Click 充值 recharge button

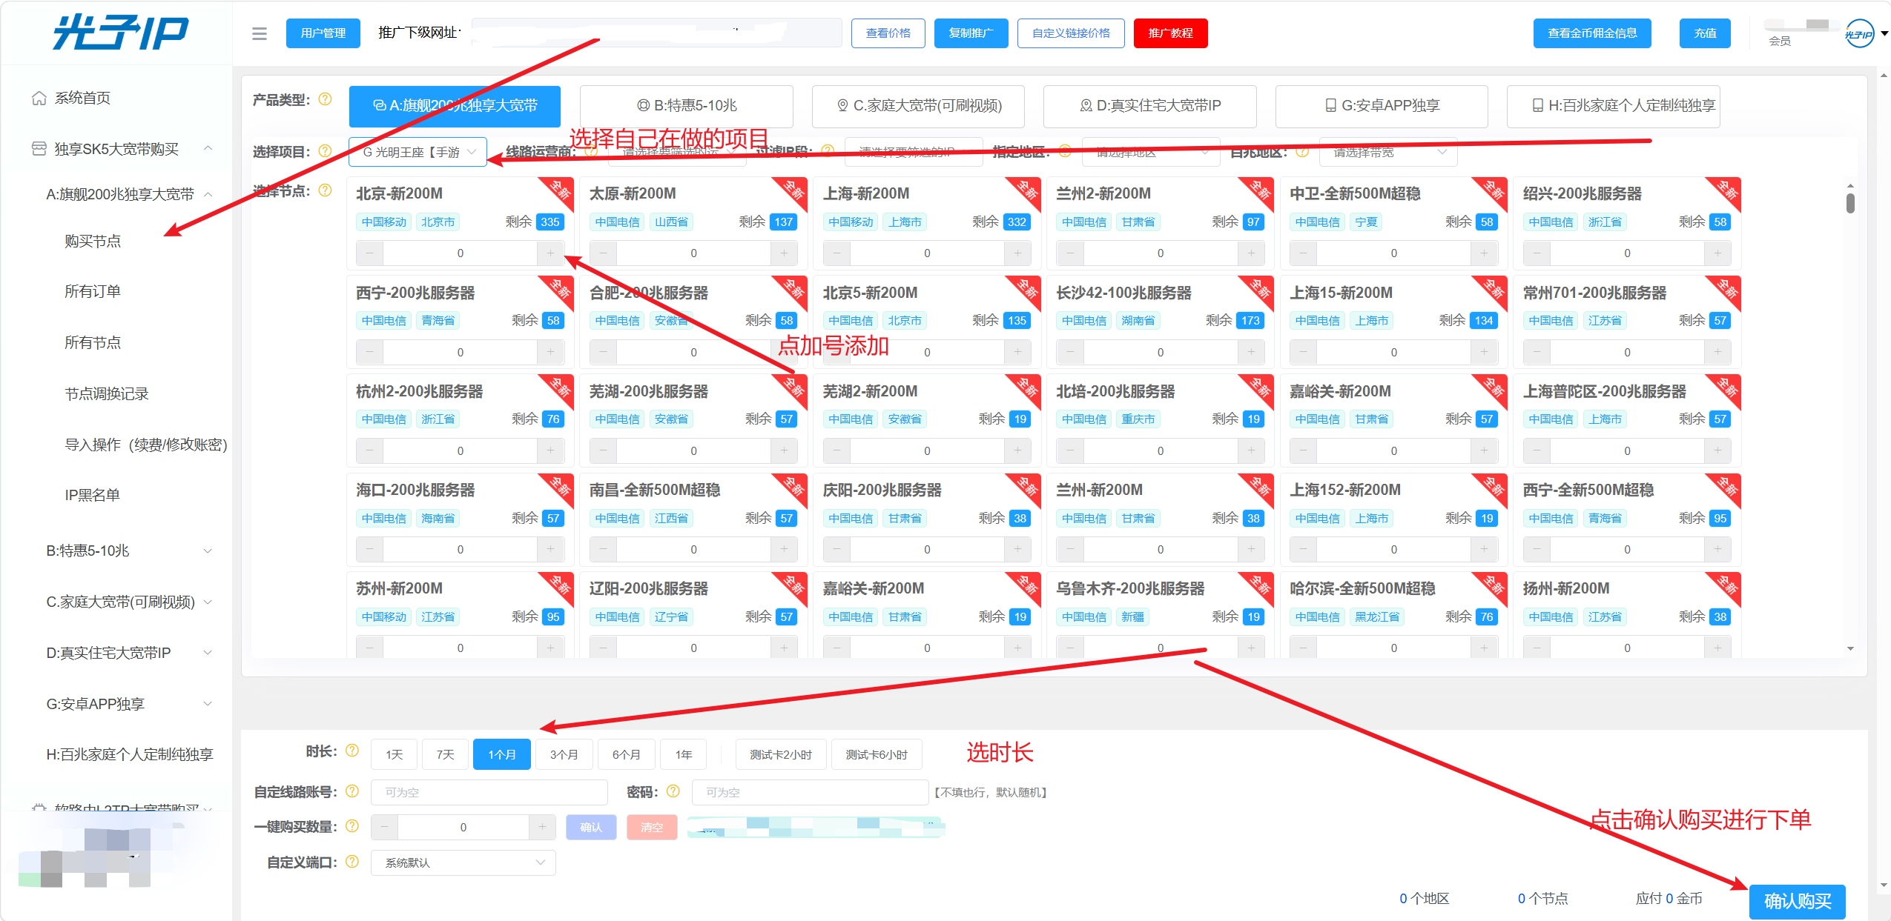tap(1706, 33)
